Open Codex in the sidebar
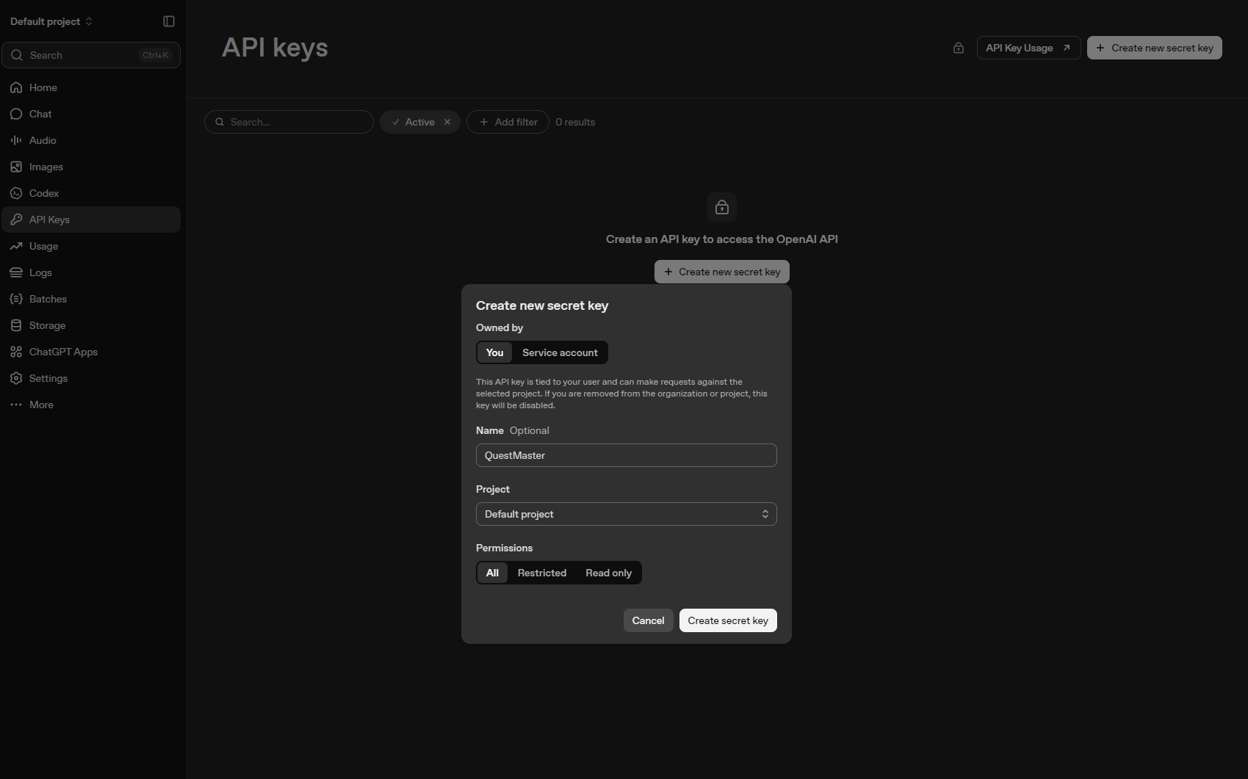The image size is (1248, 779). [x=91, y=193]
